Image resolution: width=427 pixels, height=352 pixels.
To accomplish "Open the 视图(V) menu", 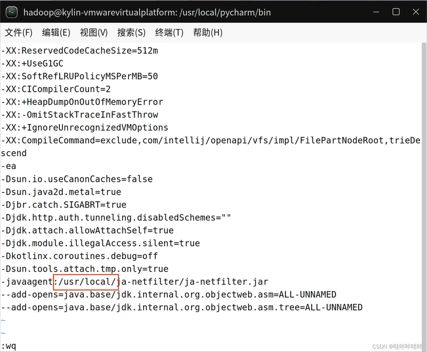I will tap(94, 33).
